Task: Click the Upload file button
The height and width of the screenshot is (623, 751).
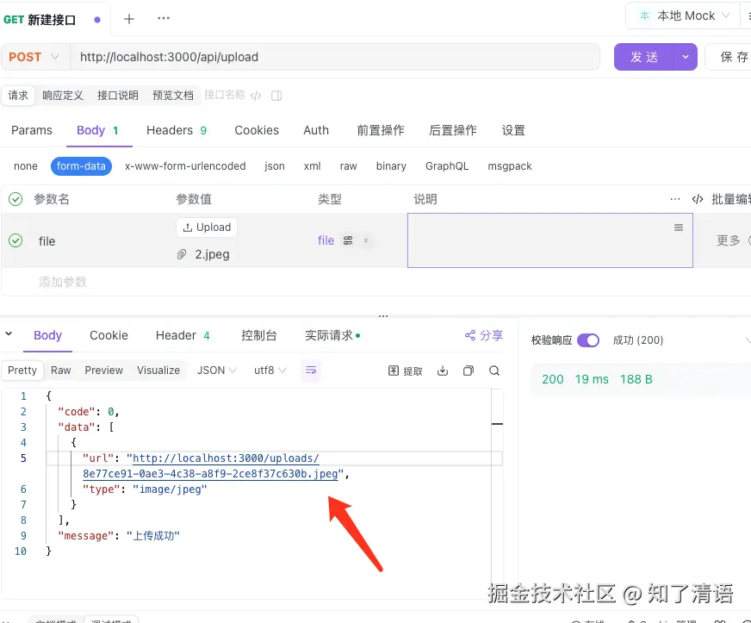Action: pyautogui.click(x=207, y=227)
